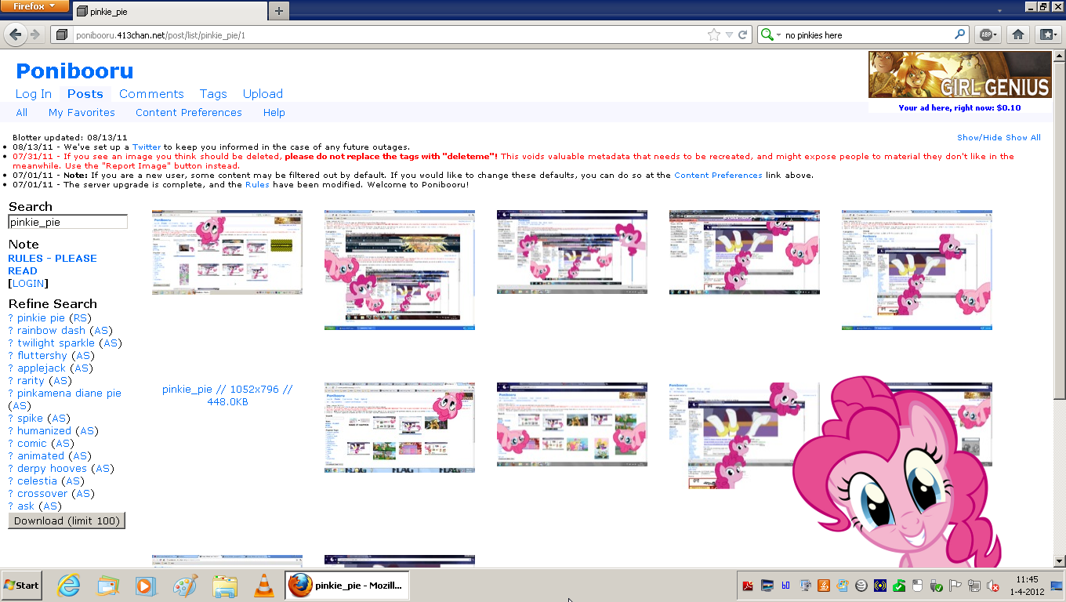1066x602 pixels.
Task: Switch to the pinkie_pie browser tab
Action: click(169, 12)
